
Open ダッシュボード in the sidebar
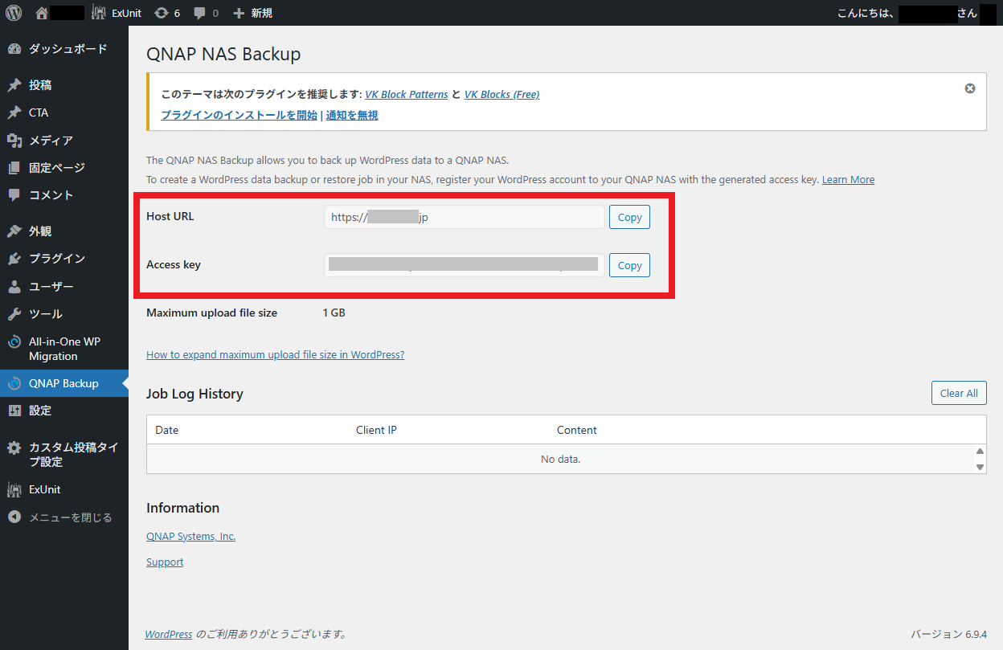tap(64, 49)
